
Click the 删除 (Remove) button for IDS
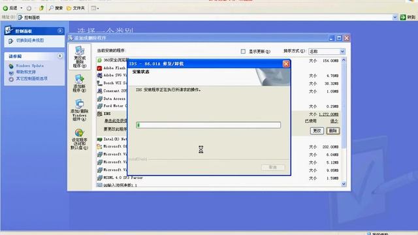pyautogui.click(x=333, y=131)
